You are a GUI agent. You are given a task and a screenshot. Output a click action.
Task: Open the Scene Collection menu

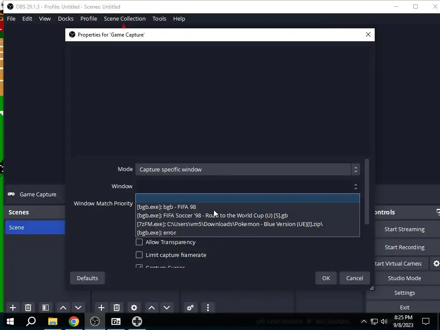pos(125,18)
